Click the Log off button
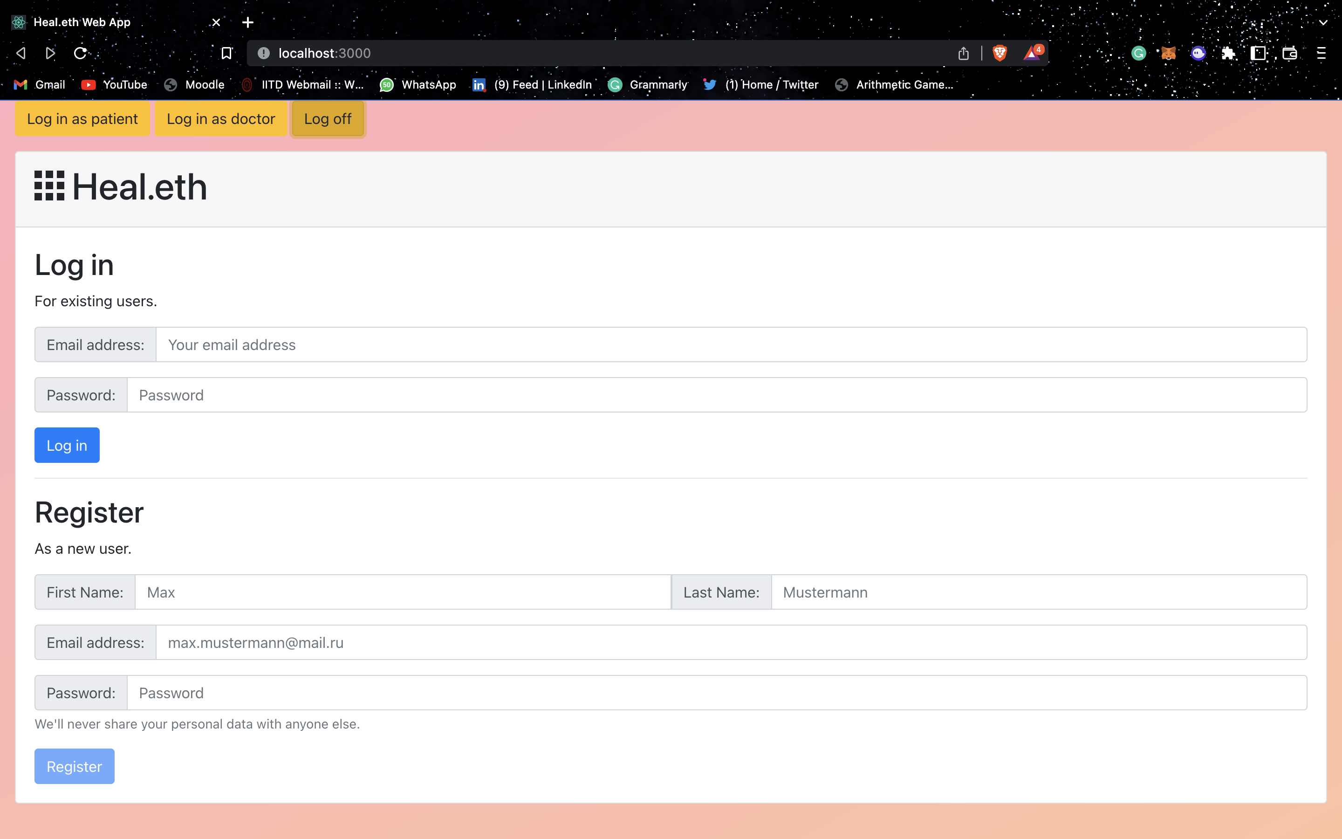Screen dimensions: 1342x839 (x=328, y=119)
